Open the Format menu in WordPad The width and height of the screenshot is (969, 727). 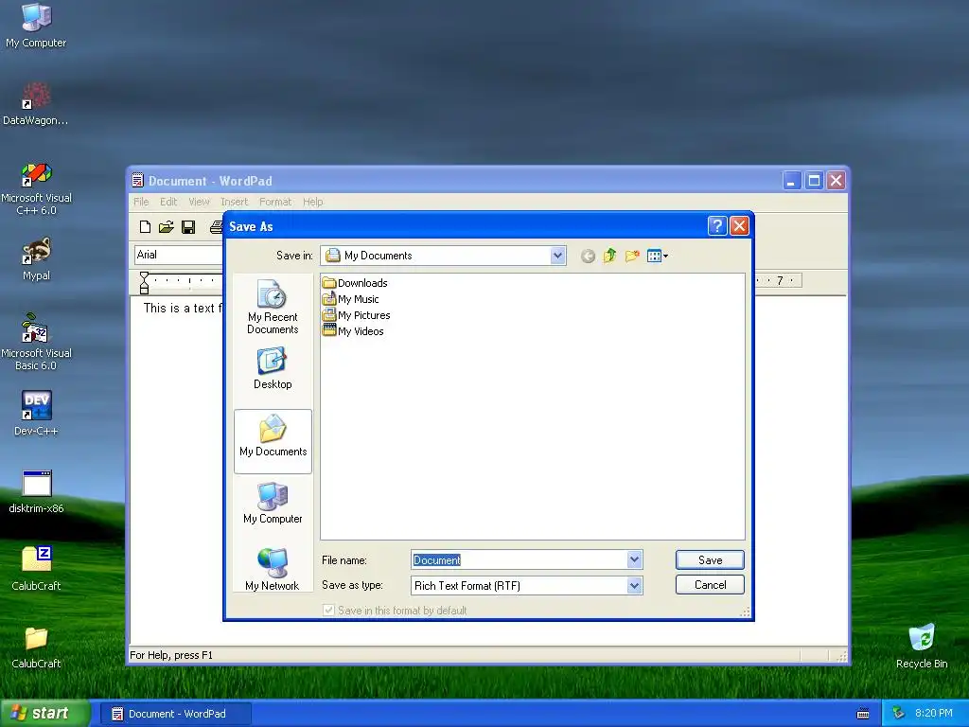275,202
